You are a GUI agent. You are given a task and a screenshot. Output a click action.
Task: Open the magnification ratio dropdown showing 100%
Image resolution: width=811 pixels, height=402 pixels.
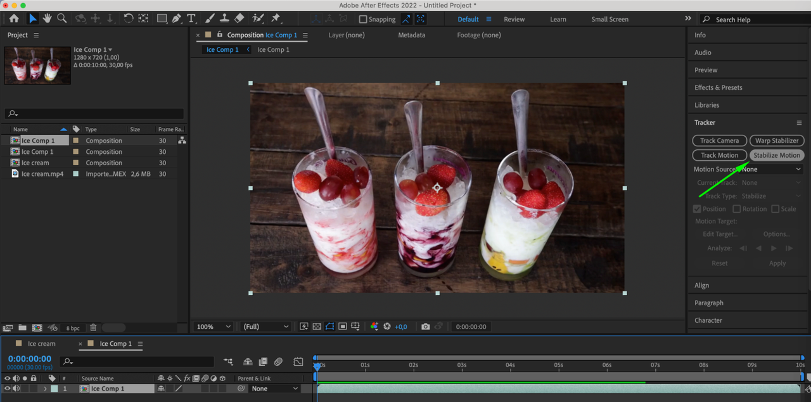click(x=213, y=326)
